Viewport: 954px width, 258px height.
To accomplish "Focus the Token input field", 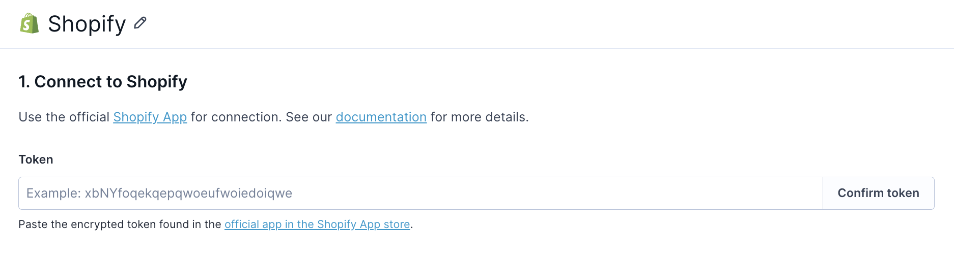I will pyautogui.click(x=420, y=193).
